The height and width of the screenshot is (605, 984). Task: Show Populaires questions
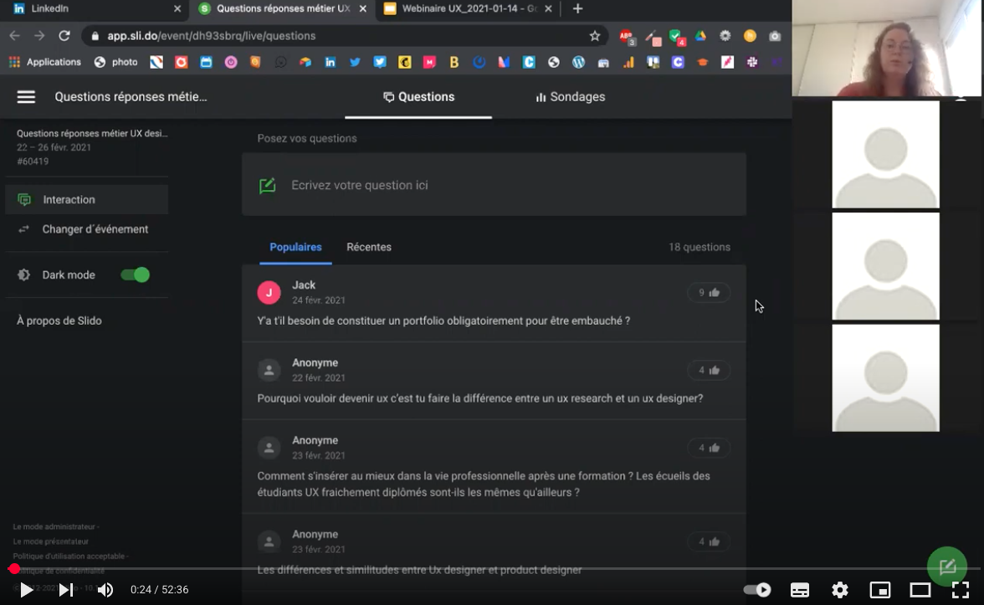(295, 248)
